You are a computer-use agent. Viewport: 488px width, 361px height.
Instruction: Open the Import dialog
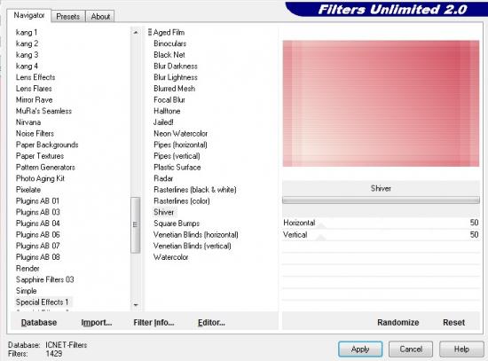point(97,322)
